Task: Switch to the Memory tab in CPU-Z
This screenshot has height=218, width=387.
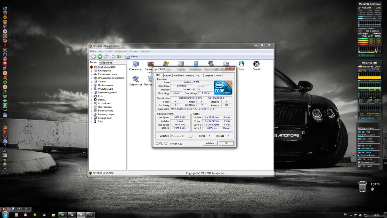Action: click(190, 75)
